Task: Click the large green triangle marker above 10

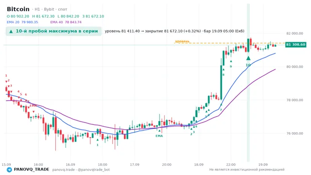Action: click(248, 58)
